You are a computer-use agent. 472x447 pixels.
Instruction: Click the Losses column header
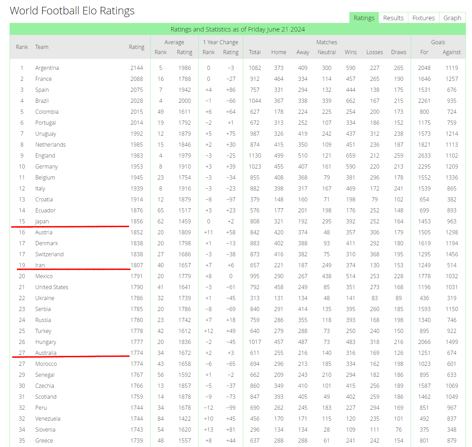point(374,52)
